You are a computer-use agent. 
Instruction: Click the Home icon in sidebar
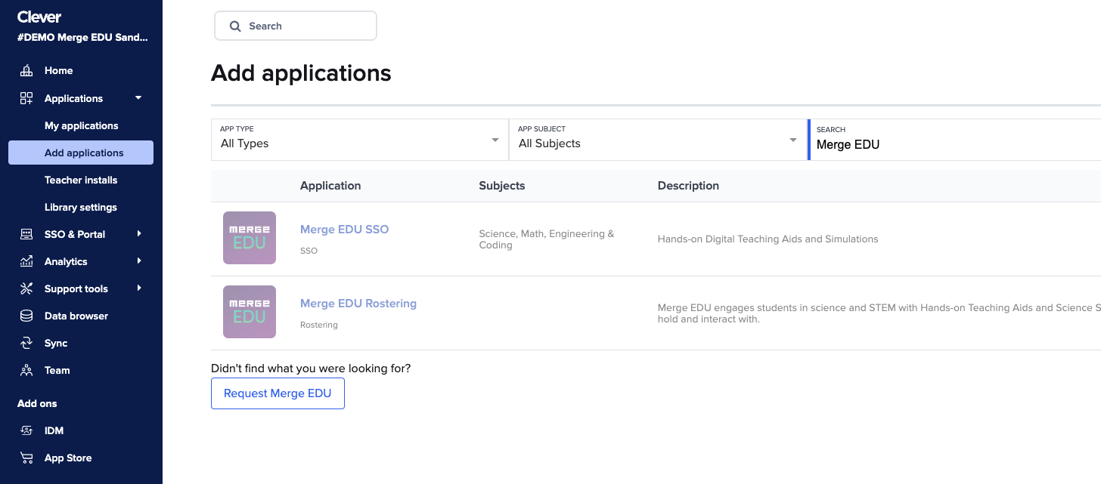tap(26, 71)
